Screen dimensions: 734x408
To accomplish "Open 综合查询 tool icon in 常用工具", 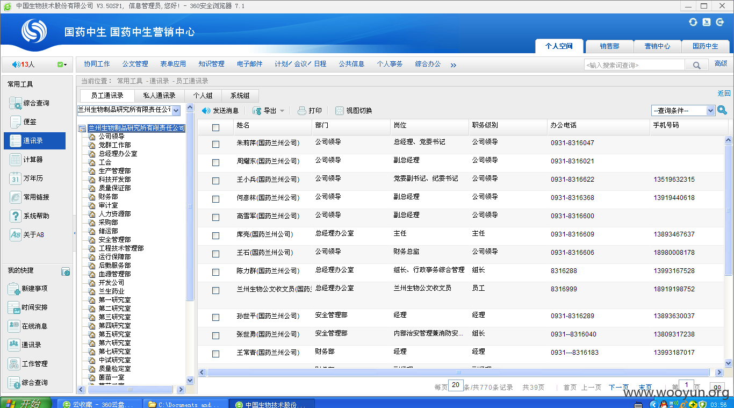I will (15, 103).
